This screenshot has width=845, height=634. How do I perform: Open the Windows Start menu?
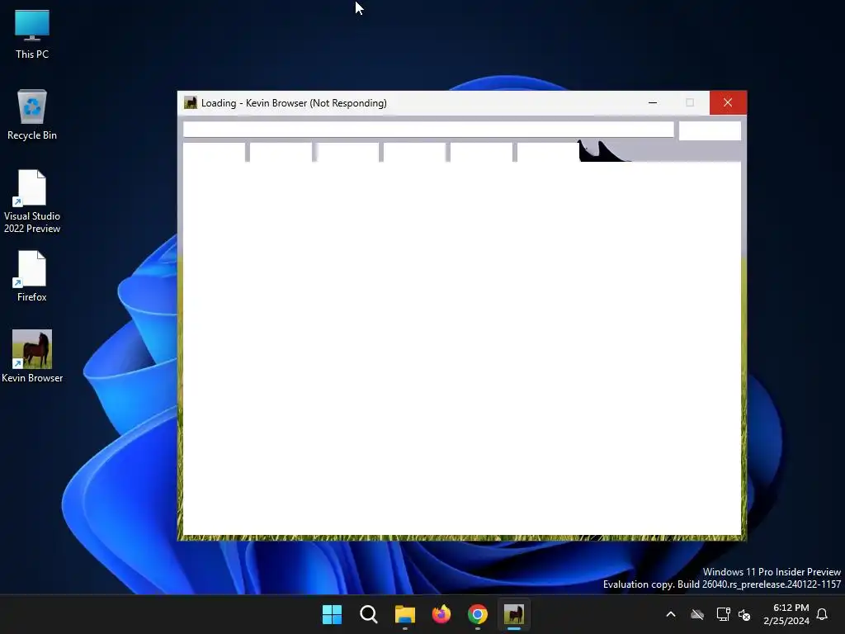coord(332,614)
